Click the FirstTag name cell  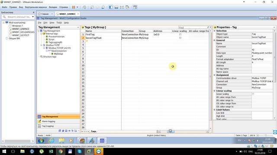[x=103, y=34]
